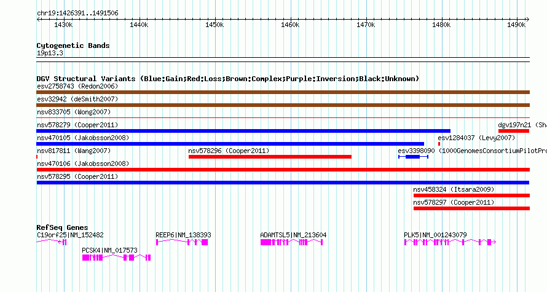The image size is (547, 292).
Task: Click the PCSK4|NM_017573 gene label
Action: click(x=109, y=251)
